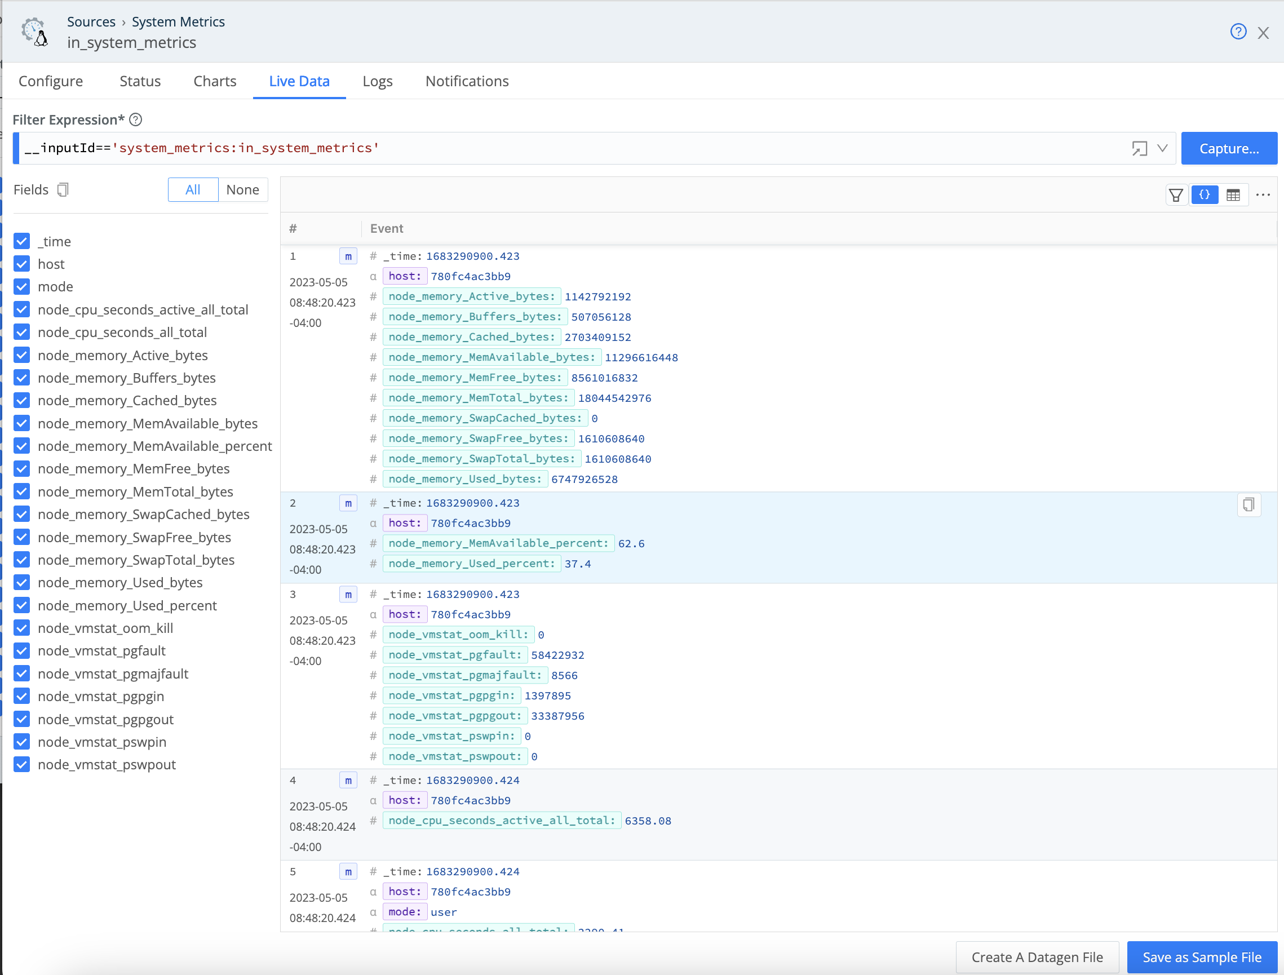The width and height of the screenshot is (1284, 975).
Task: Open the Notifications tab
Action: (467, 81)
